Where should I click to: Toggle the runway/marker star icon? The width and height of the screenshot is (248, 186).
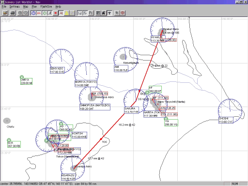click(x=50, y=13)
